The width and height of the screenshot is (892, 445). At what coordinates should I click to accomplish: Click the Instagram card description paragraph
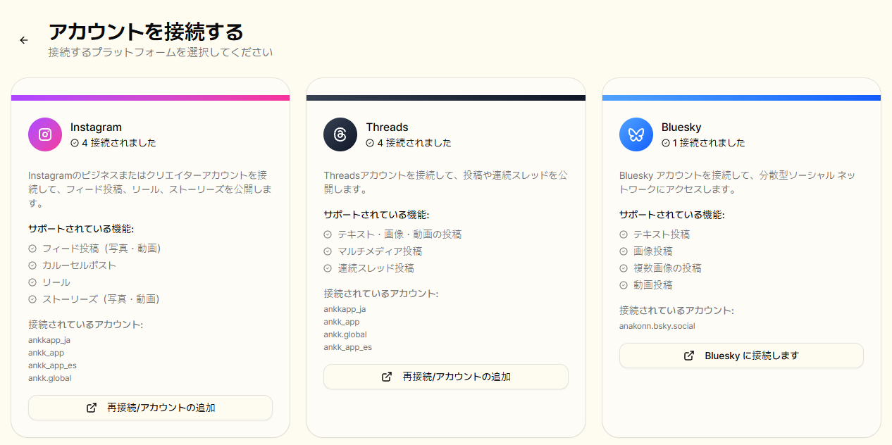pyautogui.click(x=150, y=189)
